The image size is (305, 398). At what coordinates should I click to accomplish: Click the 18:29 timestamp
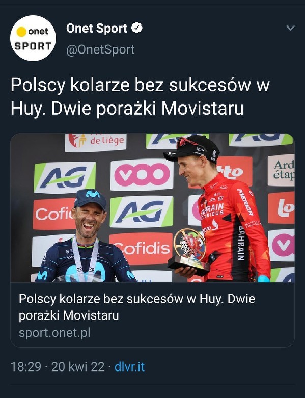coord(26,367)
